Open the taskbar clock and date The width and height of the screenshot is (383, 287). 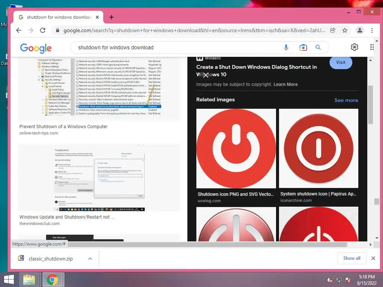367,280
